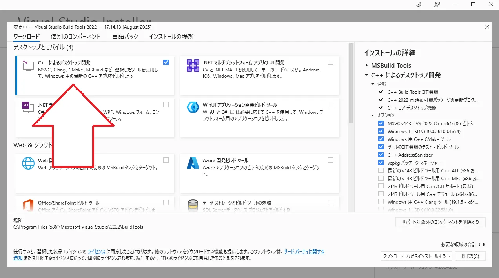Image resolution: width=499 pixels, height=278 pixels.
Task: Uncheck the C++ によるデスクトップ開発 workload checkbox
Action: click(166, 62)
